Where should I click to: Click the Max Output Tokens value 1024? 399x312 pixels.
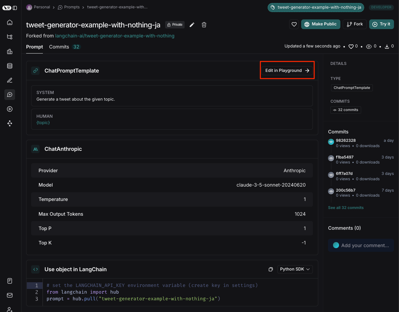pyautogui.click(x=300, y=214)
